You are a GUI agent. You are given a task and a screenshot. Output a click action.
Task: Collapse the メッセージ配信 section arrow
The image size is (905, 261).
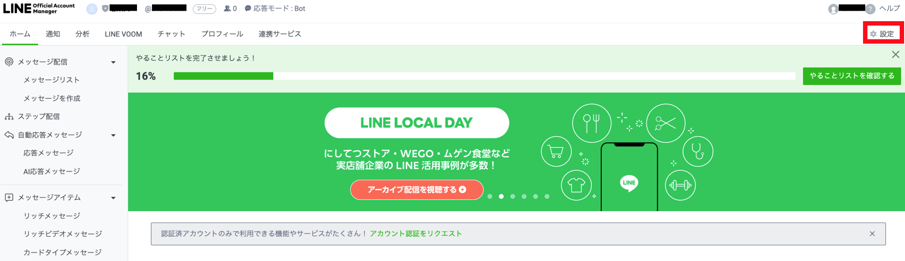[x=113, y=63]
